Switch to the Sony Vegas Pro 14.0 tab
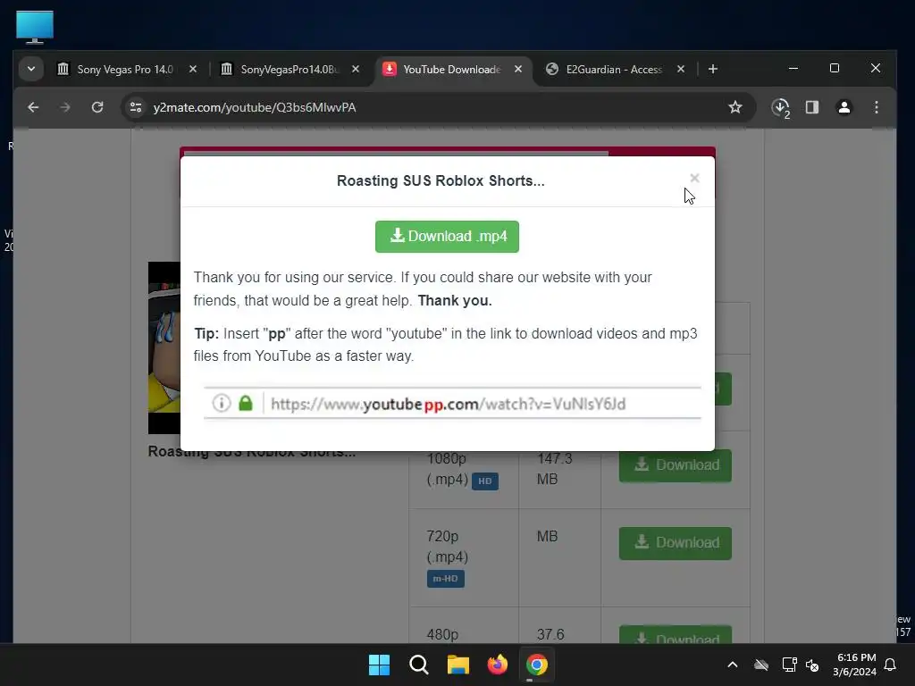This screenshot has height=686, width=915. (x=124, y=69)
